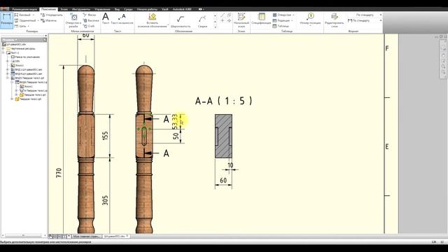Collapse the Лист:1 sheet node
Image resolution: width=448 pixels, height=252 pixels.
click(x=3, y=53)
